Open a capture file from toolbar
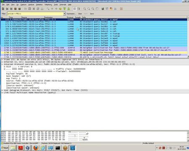Screen dimensions: 189x151 tap(26, 9)
